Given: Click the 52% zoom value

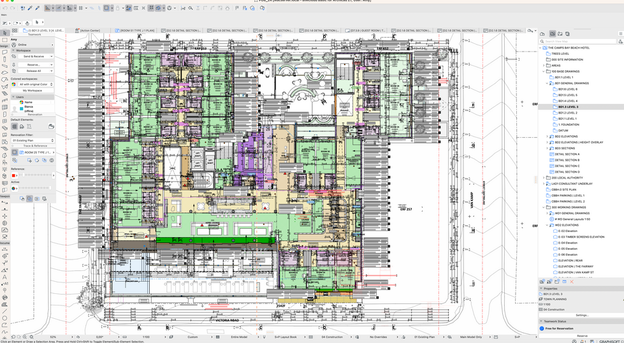Looking at the screenshot, I should (x=54, y=337).
